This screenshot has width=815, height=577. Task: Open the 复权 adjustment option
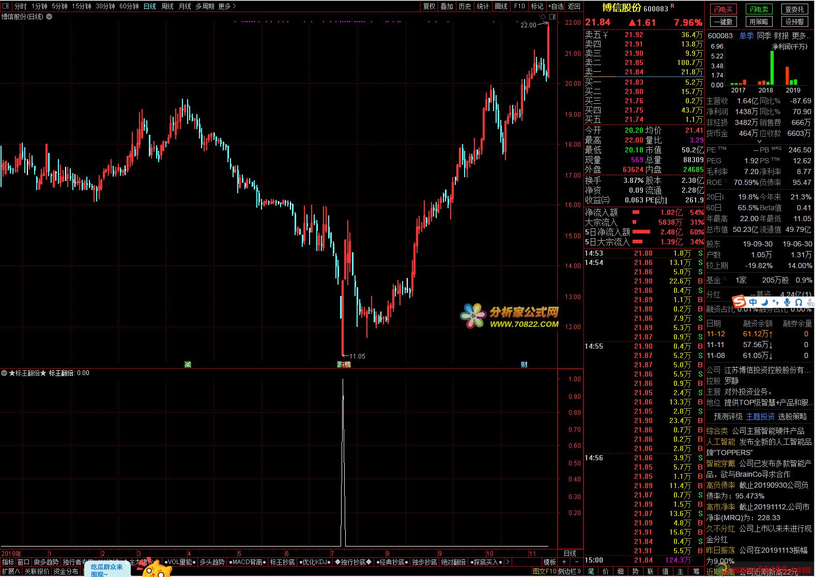click(x=429, y=6)
